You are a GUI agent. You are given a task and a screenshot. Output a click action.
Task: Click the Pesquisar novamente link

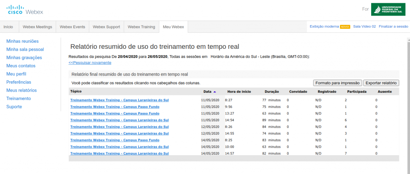[x=90, y=63]
